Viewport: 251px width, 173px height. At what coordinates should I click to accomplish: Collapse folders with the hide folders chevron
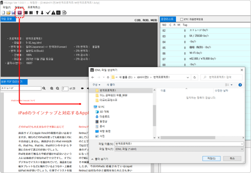pos(92,159)
